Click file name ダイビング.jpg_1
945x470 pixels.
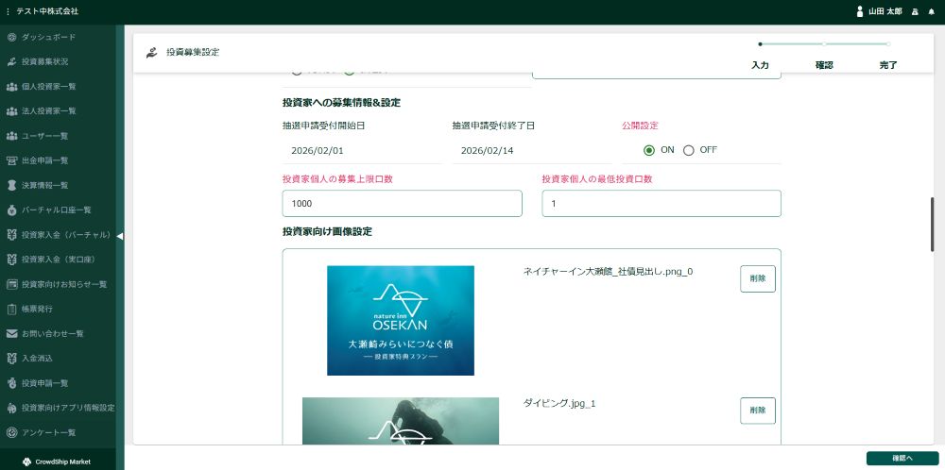[559, 403]
